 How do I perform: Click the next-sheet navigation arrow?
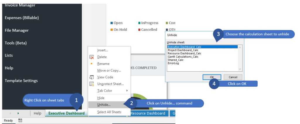[x=18, y=113]
